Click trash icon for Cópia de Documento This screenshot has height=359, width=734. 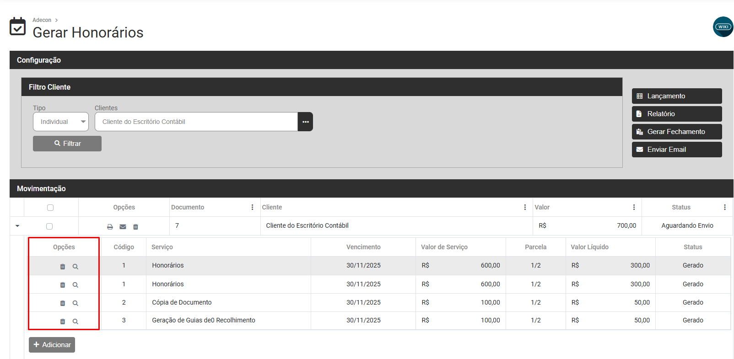point(63,303)
